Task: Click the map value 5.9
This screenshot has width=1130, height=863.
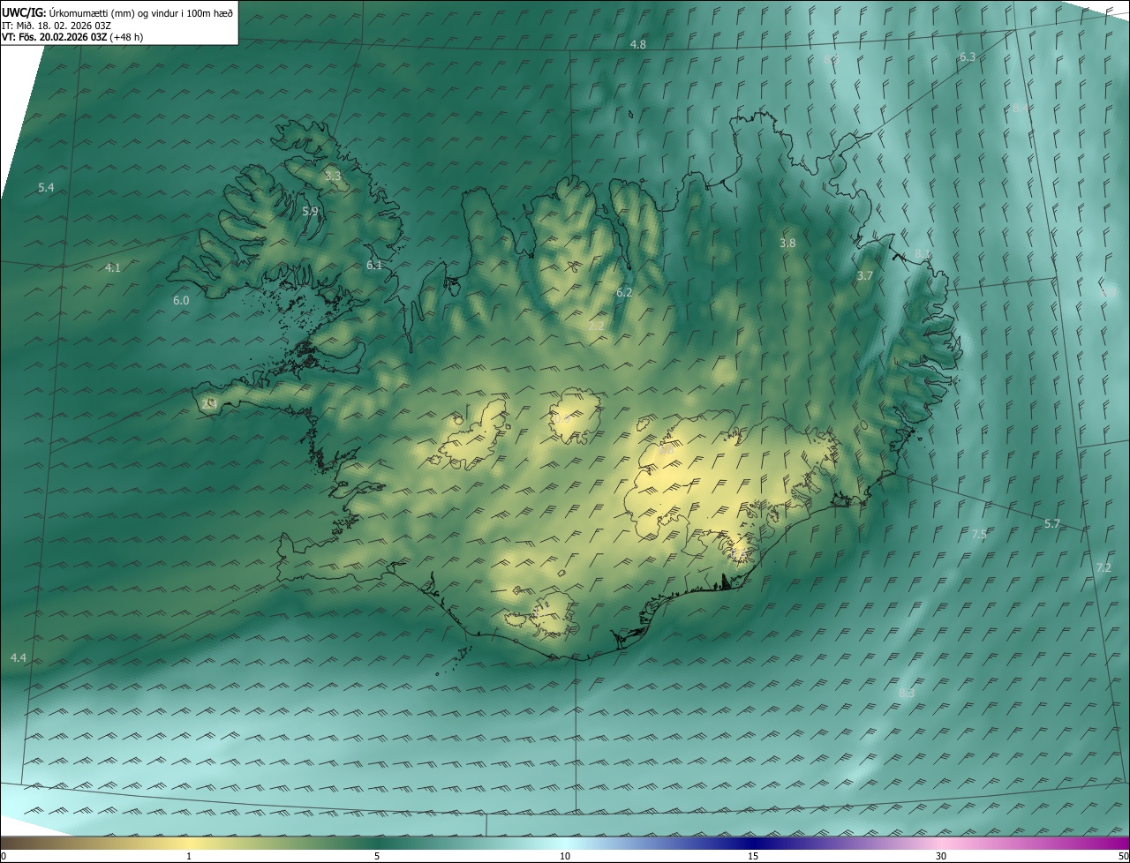Action: click(310, 211)
